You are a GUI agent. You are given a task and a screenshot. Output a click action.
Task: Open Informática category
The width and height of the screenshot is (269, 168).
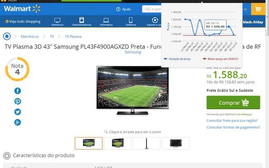coord(106,21)
